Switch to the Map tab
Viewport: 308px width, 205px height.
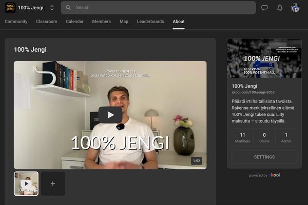click(x=124, y=22)
